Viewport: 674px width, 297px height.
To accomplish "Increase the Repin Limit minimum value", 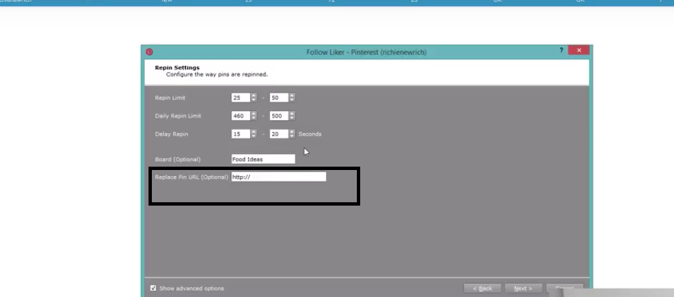I will tap(253, 96).
